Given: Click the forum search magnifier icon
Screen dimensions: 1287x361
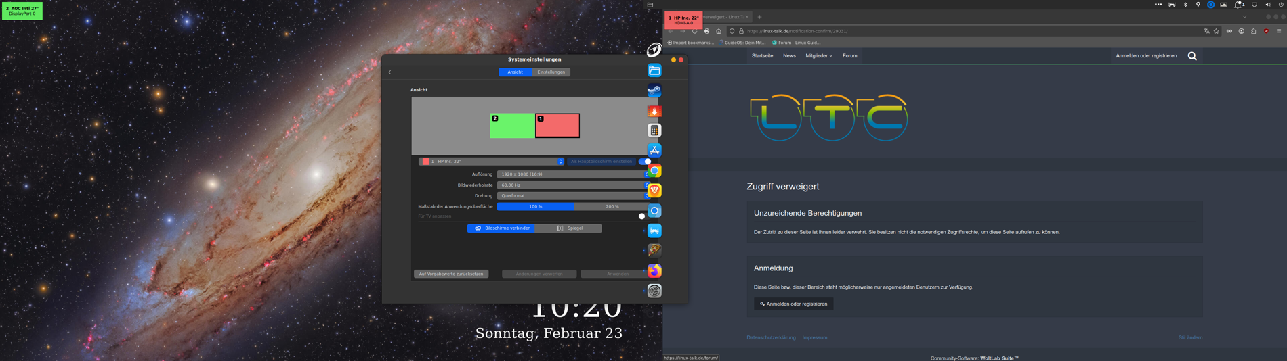Looking at the screenshot, I should (x=1192, y=56).
